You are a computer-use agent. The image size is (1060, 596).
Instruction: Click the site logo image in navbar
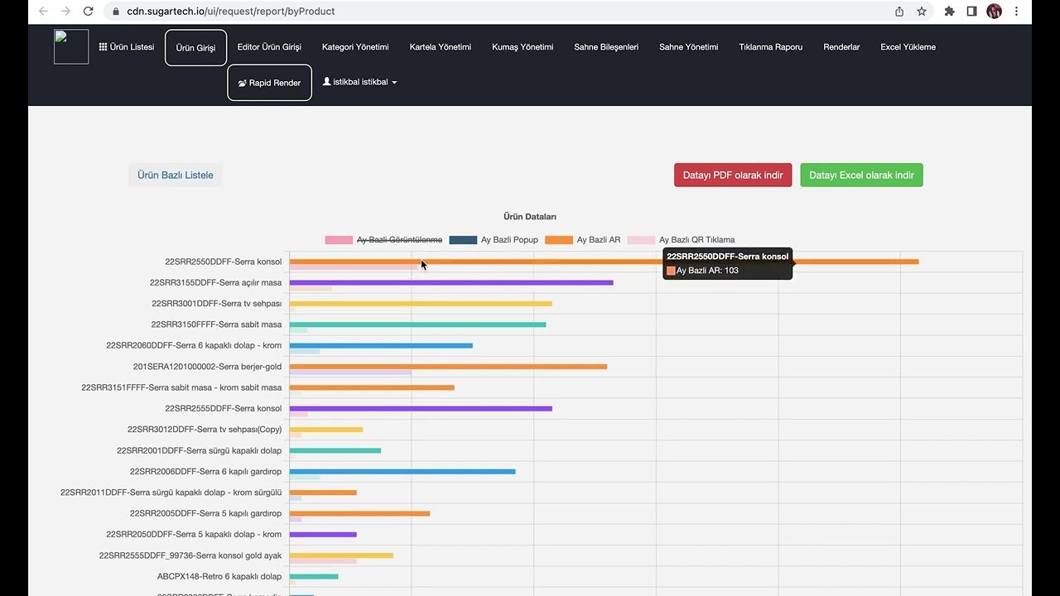coord(71,47)
